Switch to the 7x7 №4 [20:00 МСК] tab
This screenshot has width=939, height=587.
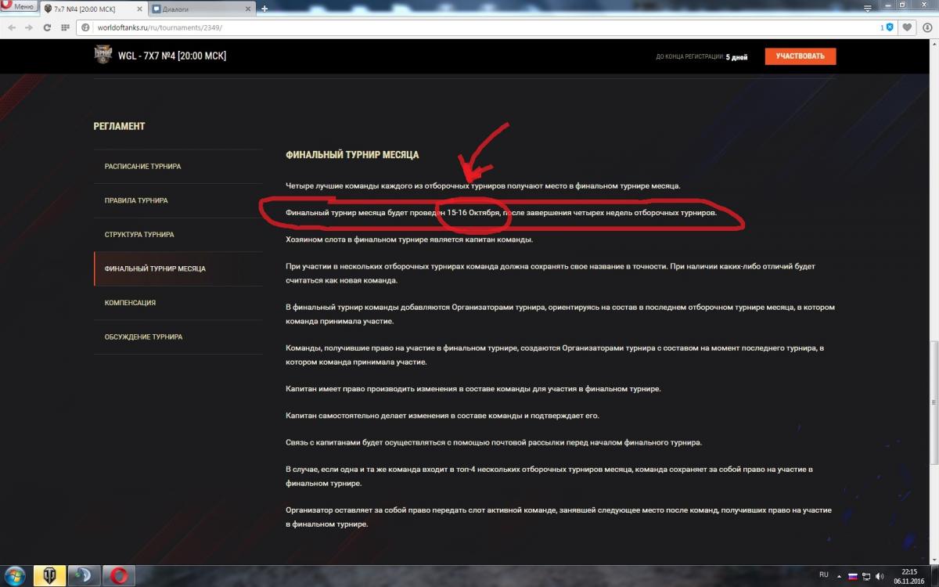tap(92, 9)
